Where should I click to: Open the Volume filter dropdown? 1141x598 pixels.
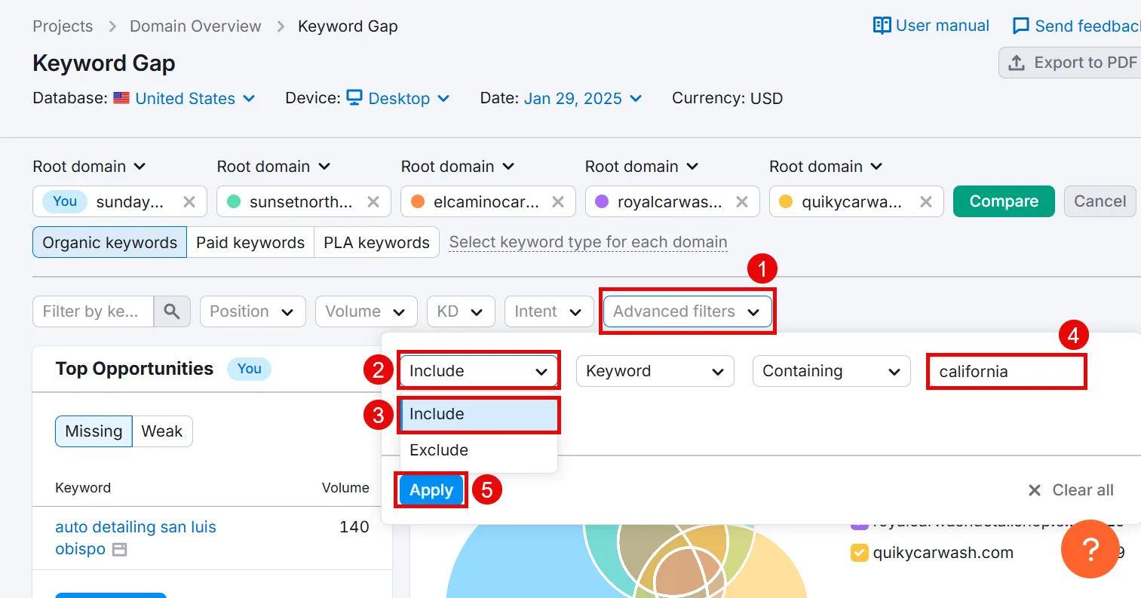pyautogui.click(x=366, y=311)
